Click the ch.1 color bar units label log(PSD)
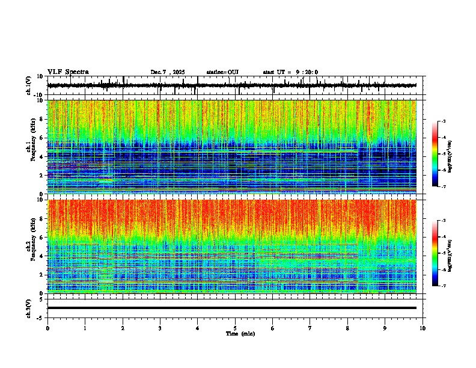The width and height of the screenshot is (476, 368). click(x=450, y=156)
